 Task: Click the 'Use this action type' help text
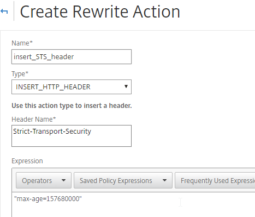click(x=72, y=106)
